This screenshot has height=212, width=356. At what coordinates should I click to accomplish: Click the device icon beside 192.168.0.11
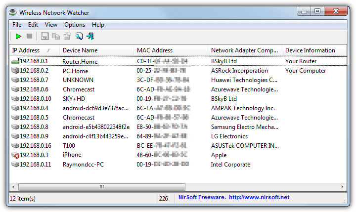(x=15, y=165)
